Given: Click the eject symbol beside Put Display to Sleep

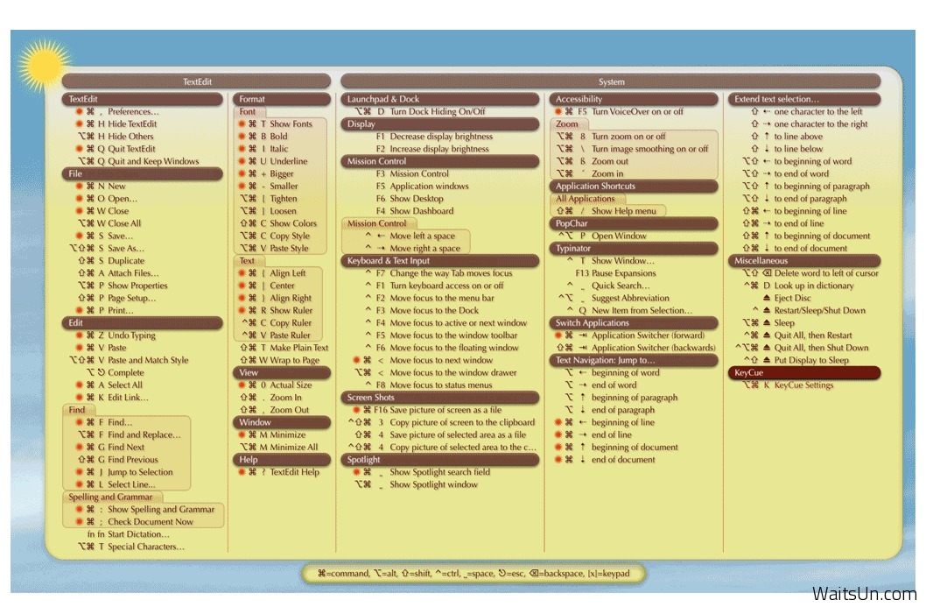Looking at the screenshot, I should click(x=767, y=360).
